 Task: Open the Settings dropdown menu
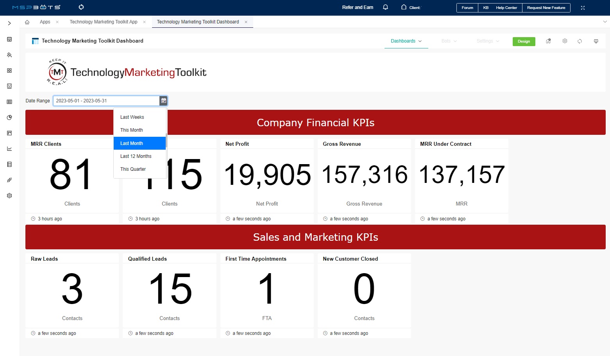click(x=488, y=41)
